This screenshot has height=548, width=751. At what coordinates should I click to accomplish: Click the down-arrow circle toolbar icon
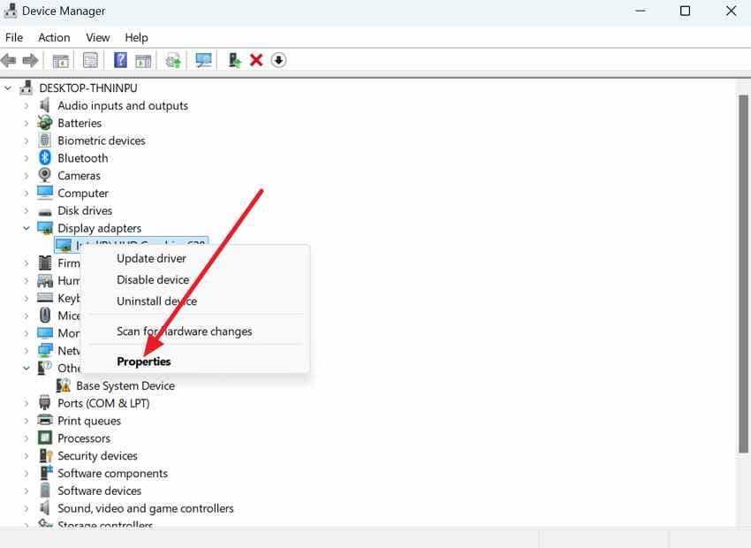[278, 60]
